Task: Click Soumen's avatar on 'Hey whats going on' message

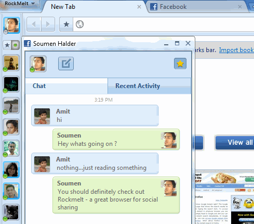Action: (x=169, y=140)
